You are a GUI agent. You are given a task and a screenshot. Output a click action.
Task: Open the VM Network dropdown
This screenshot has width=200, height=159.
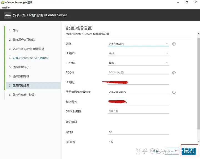pos(138,44)
